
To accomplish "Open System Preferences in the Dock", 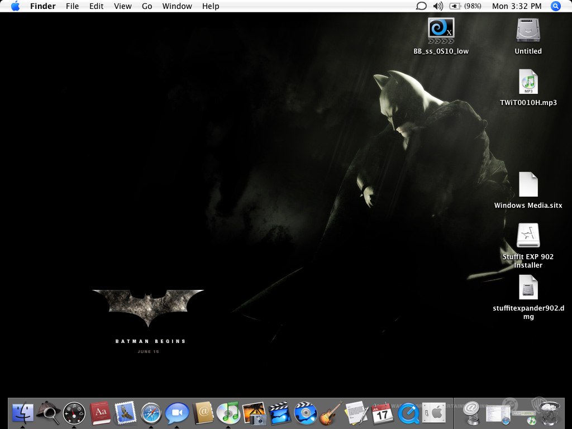I will coord(433,413).
